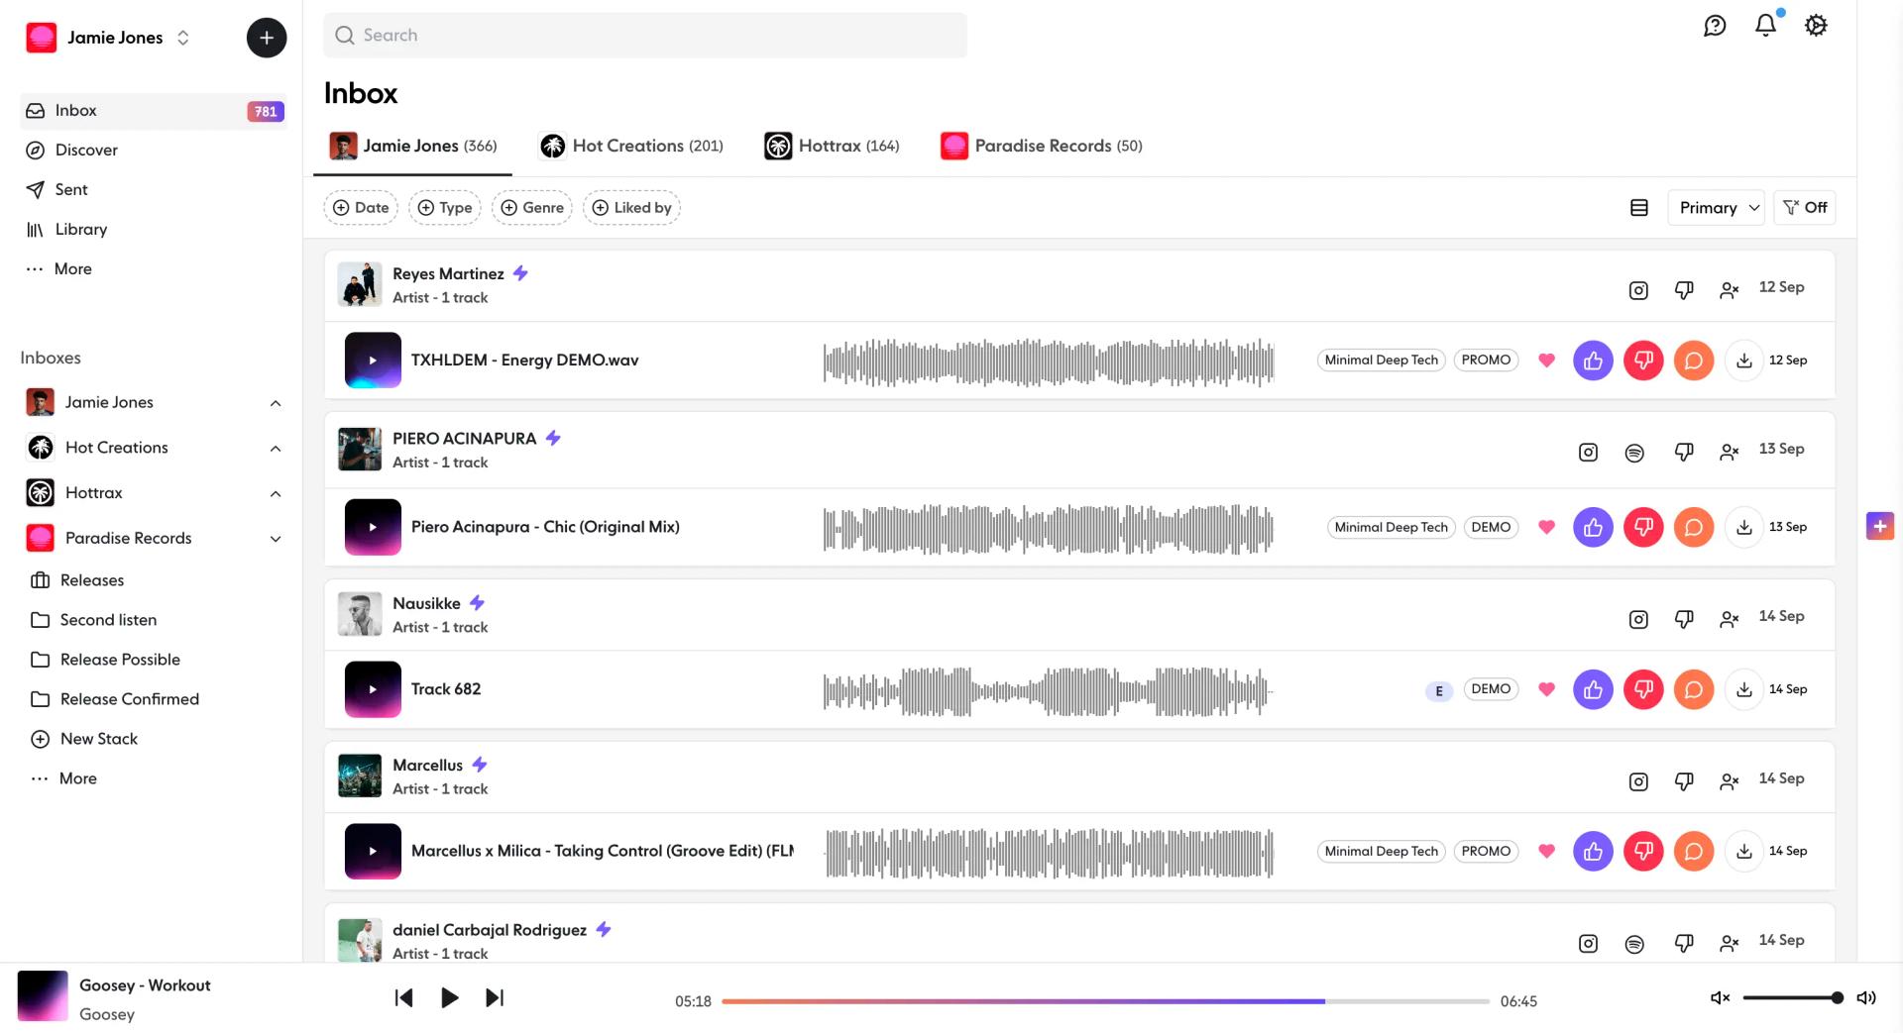Collapse Hot Creations inbox chevron
Screen dimensions: 1903x1033
tap(276, 449)
